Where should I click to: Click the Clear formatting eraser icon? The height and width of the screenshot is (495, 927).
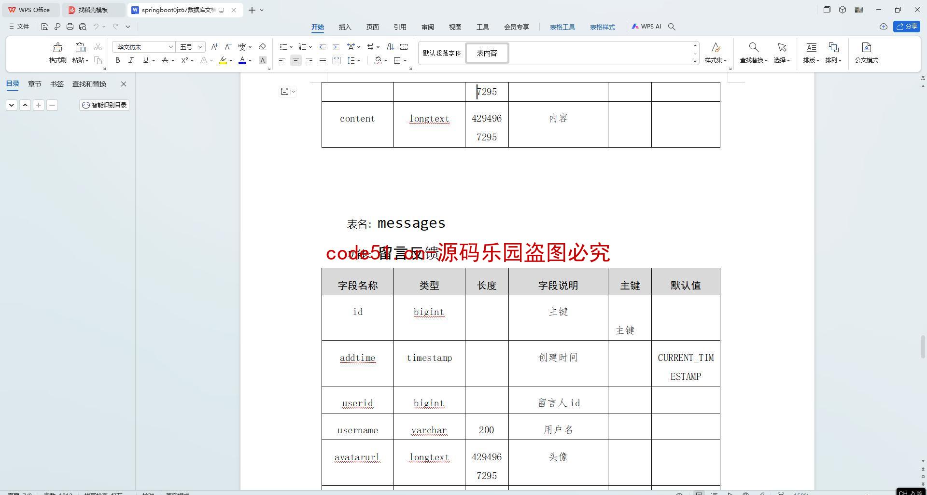click(x=263, y=47)
